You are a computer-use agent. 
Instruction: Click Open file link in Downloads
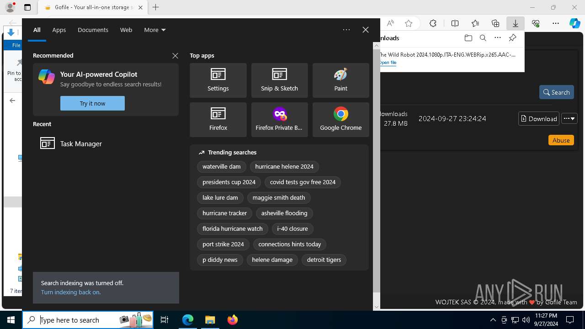(388, 63)
